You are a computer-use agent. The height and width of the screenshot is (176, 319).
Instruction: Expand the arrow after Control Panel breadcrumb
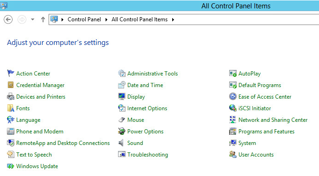(x=106, y=19)
